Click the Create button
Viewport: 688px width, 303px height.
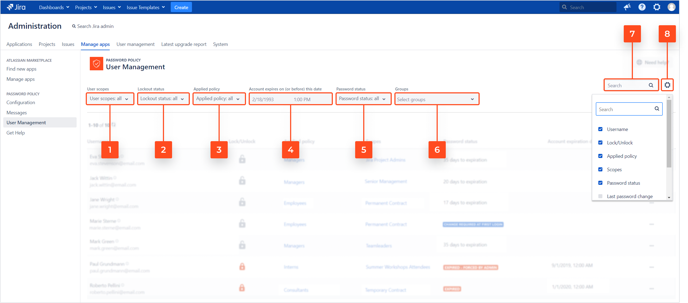pyautogui.click(x=181, y=7)
